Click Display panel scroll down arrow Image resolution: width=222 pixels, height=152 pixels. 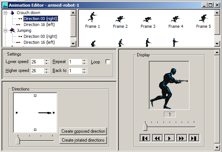coord(217,148)
